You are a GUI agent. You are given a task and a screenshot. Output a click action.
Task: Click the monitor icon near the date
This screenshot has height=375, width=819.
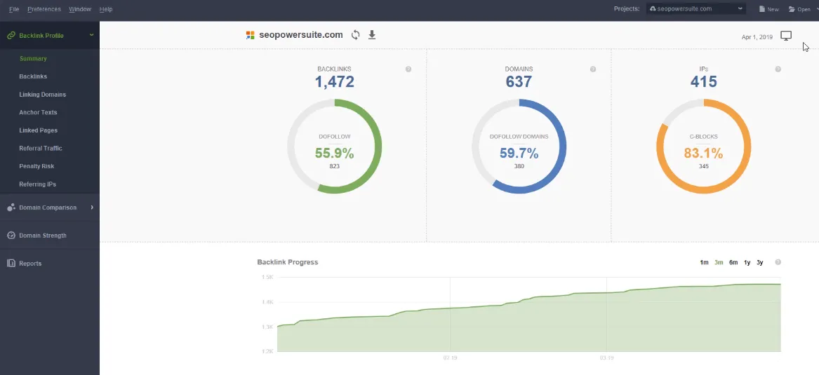(786, 36)
